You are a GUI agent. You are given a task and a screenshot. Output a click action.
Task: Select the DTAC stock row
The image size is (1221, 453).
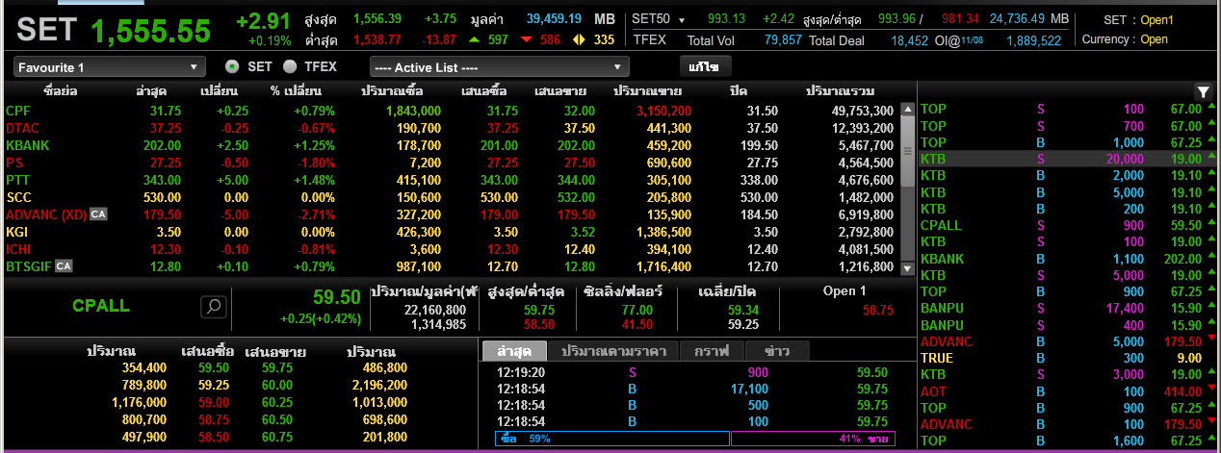pyautogui.click(x=451, y=128)
